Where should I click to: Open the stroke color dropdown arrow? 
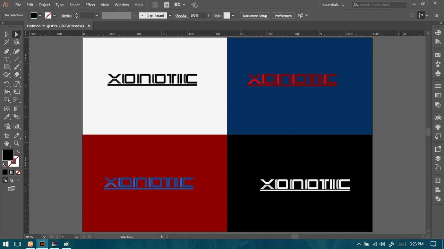click(x=54, y=16)
